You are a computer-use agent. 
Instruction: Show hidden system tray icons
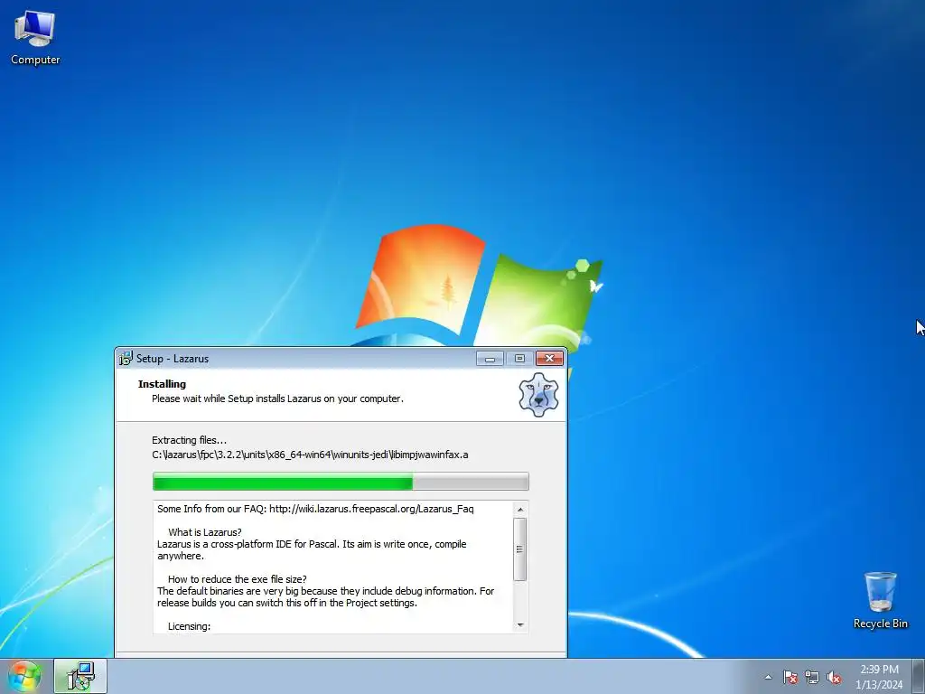768,677
